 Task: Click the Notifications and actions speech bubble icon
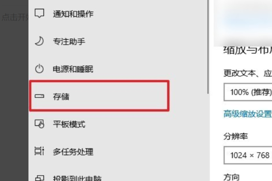(39, 13)
